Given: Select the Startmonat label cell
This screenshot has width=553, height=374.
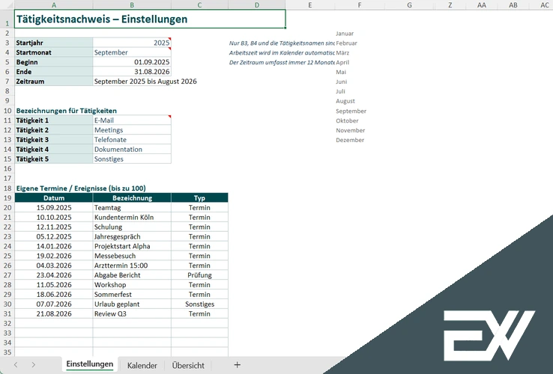Looking at the screenshot, I should (54, 52).
